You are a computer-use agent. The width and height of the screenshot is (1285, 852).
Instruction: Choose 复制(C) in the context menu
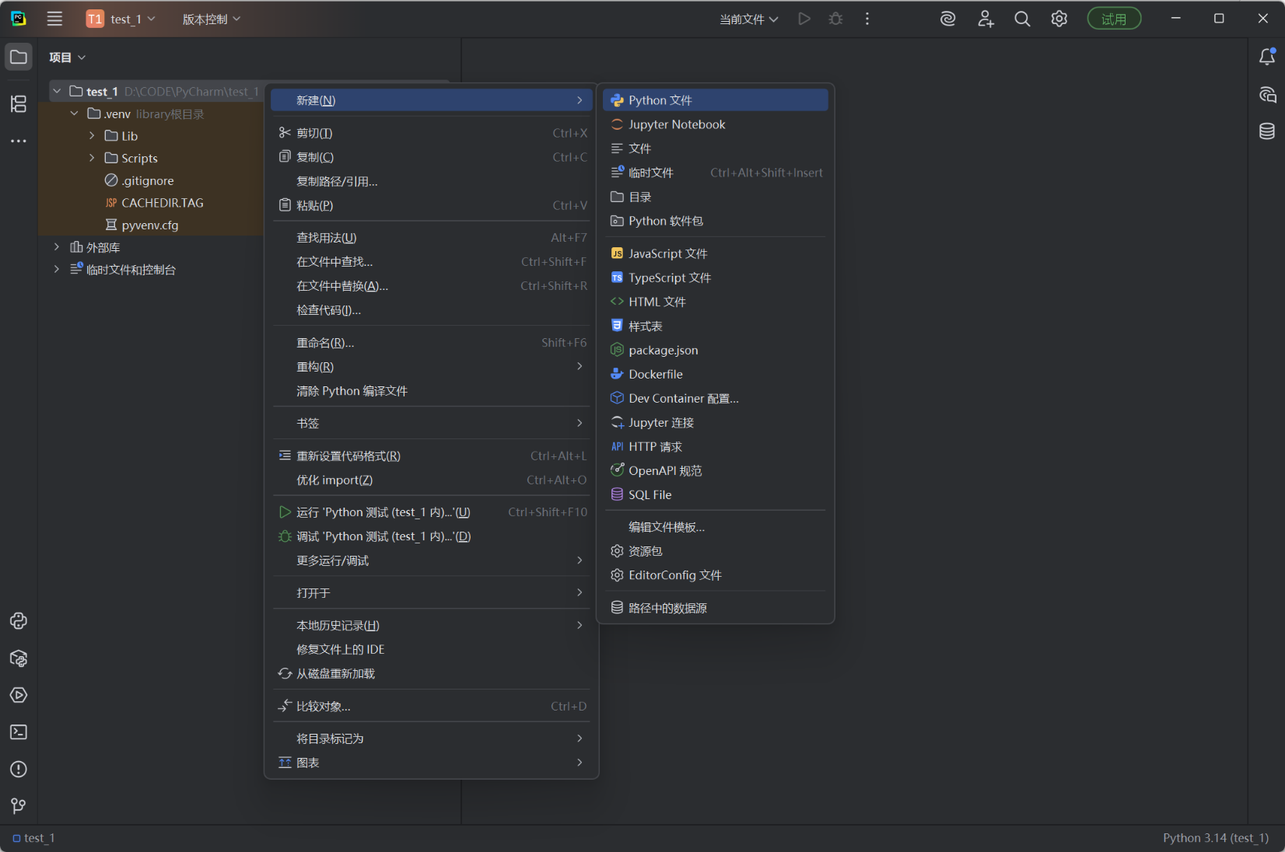point(432,157)
